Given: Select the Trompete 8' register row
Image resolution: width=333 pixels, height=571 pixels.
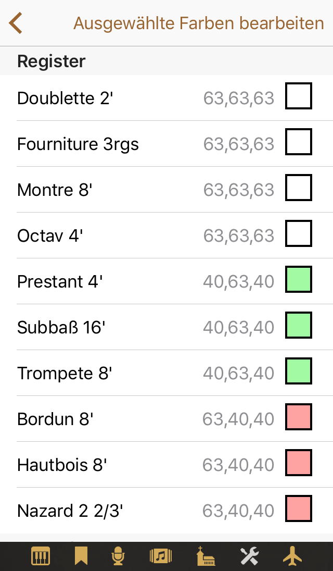Looking at the screenshot, I should [x=104, y=373].
